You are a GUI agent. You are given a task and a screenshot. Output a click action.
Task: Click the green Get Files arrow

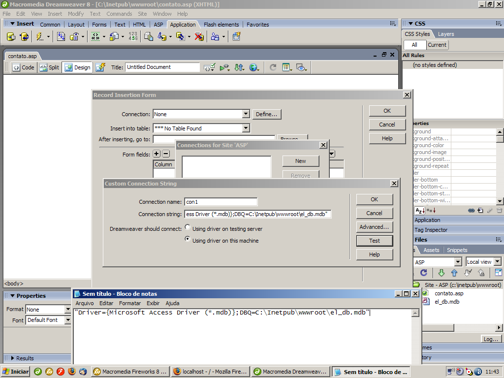[x=441, y=273]
